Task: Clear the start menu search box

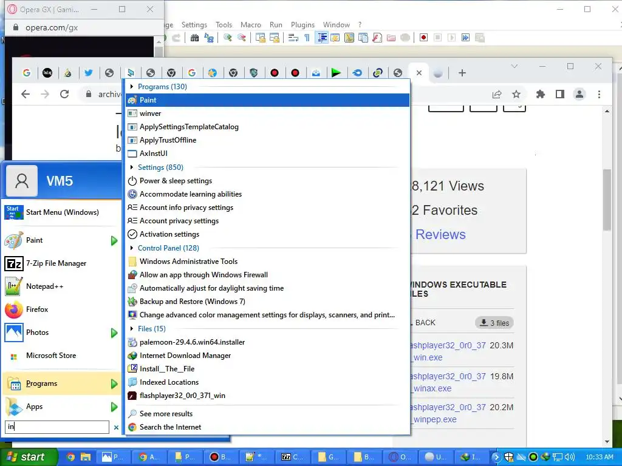Action: tap(116, 427)
